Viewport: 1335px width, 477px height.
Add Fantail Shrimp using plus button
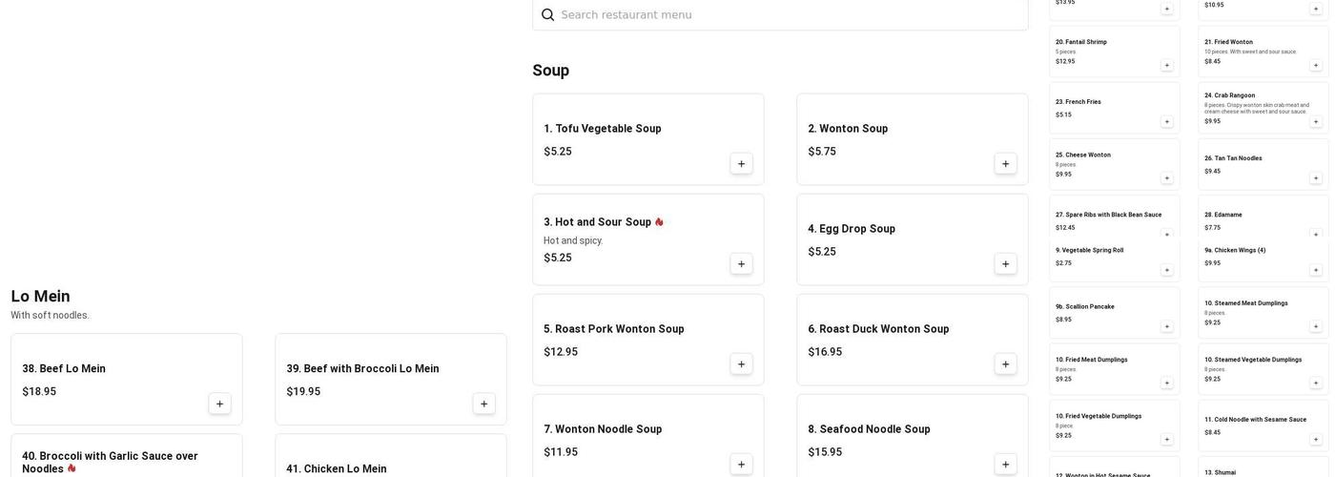(1166, 66)
